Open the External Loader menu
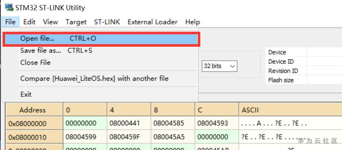The image size is (342, 150). click(153, 22)
